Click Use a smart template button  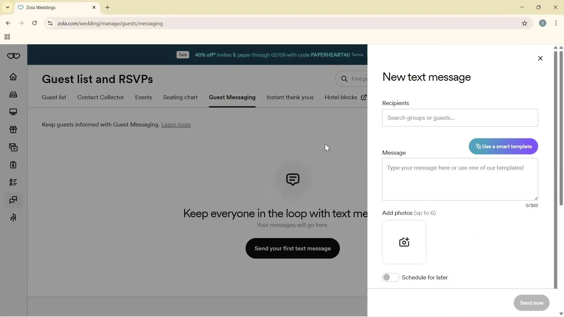pyautogui.click(x=503, y=146)
